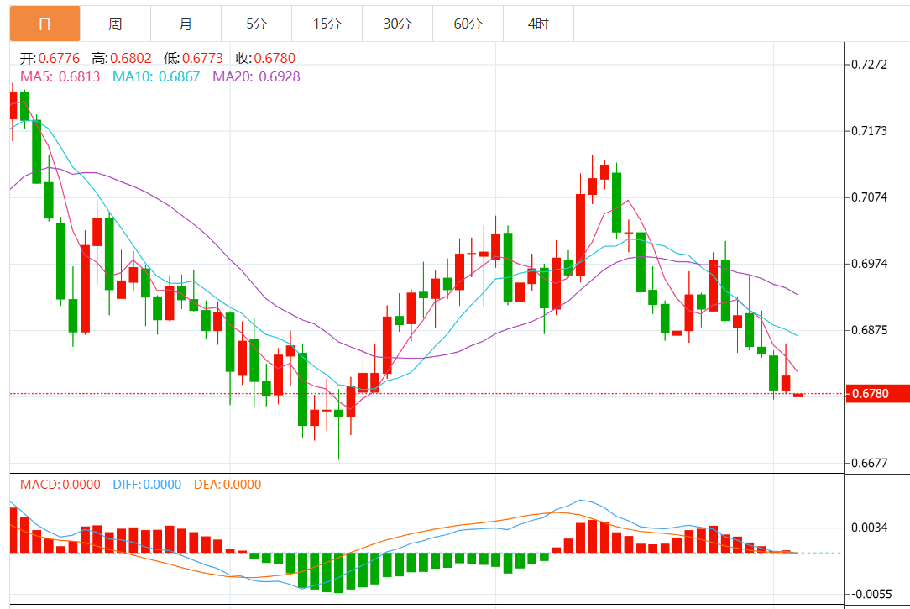Viewport: 910px width, 609px height.
Task: Select the 日 daily chart tab
Action: 44,24
